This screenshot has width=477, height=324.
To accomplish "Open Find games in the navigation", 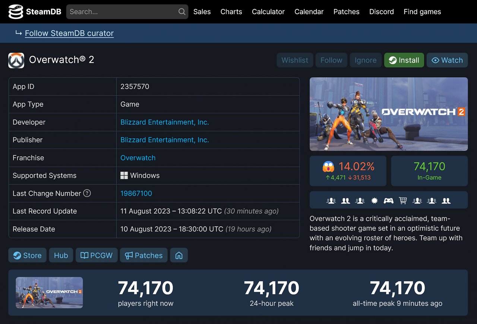I will tap(422, 12).
